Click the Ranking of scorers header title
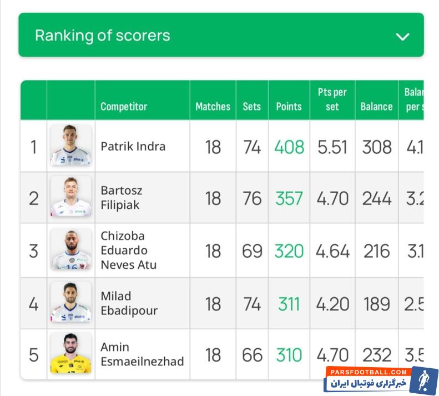439x396 pixels. (103, 36)
